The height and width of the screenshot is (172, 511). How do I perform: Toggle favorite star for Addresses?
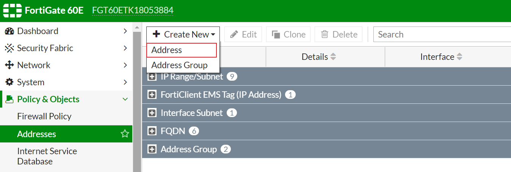point(125,134)
